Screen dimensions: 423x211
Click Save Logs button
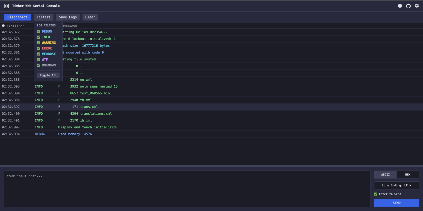(68, 17)
